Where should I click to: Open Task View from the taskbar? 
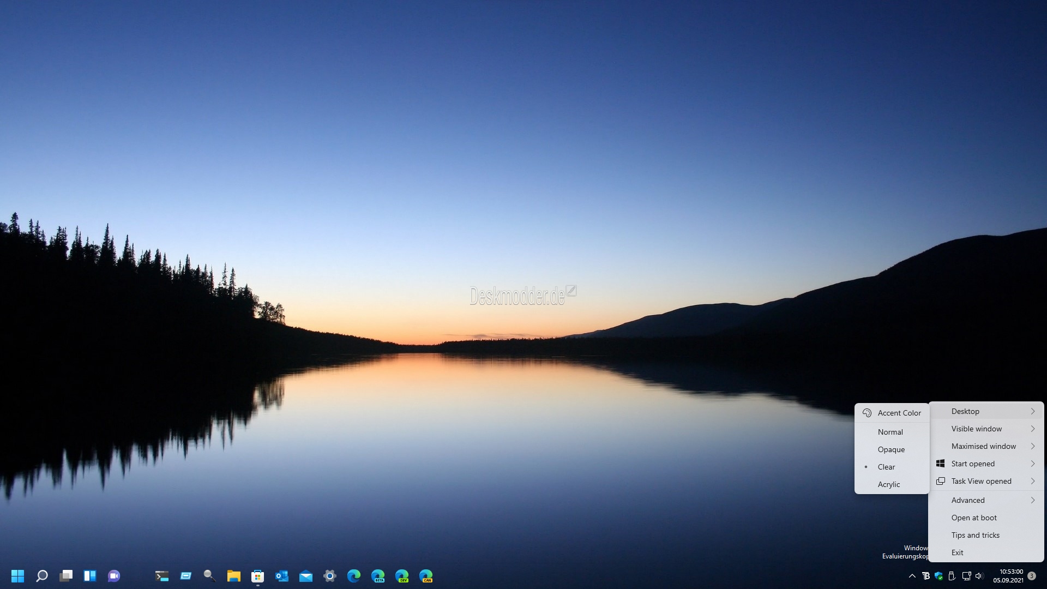66,576
